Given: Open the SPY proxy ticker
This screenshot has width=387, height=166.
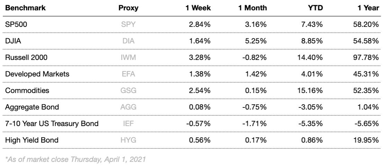Looking at the screenshot, I should 128,25.
